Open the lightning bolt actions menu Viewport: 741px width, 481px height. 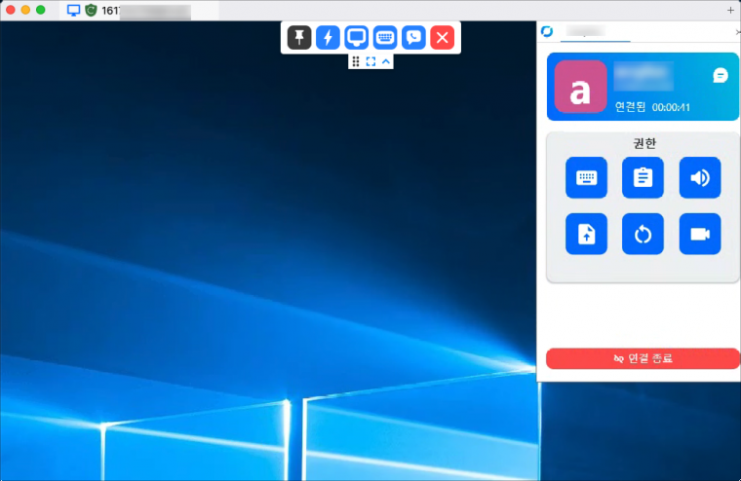(x=328, y=37)
